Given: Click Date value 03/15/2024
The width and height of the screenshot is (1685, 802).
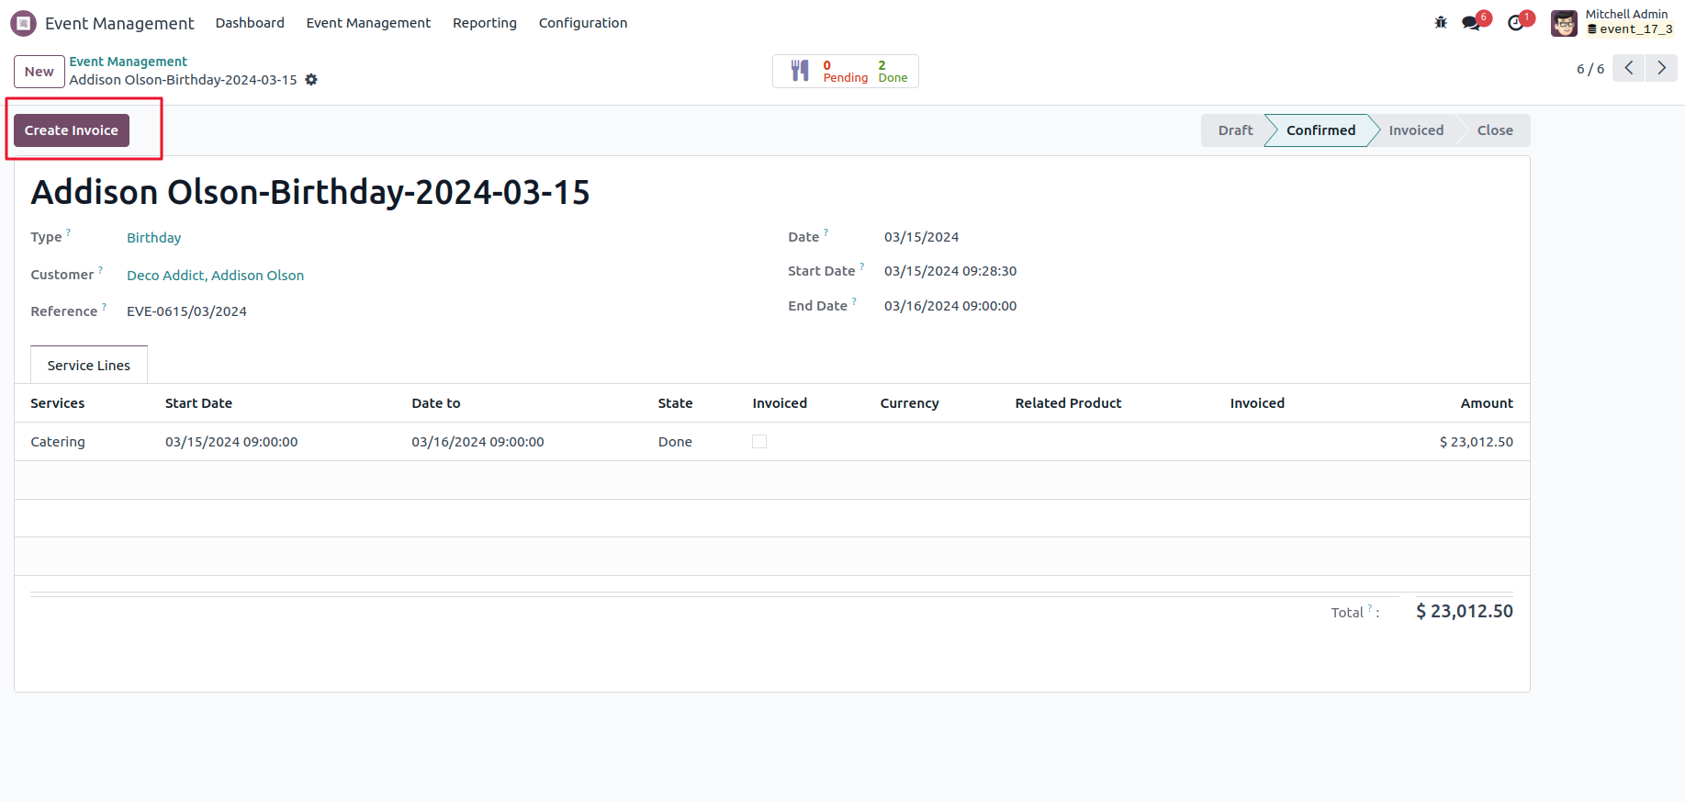Looking at the screenshot, I should pyautogui.click(x=921, y=237).
